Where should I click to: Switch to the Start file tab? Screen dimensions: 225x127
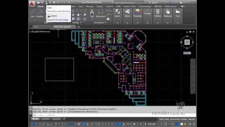coord(36,27)
